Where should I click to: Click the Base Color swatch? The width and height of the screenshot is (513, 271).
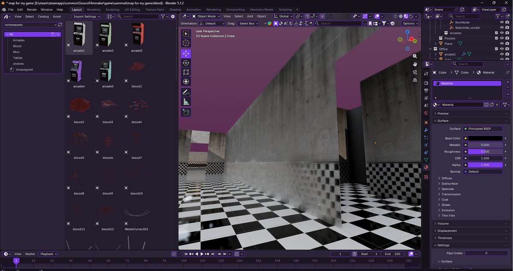tap(485, 138)
